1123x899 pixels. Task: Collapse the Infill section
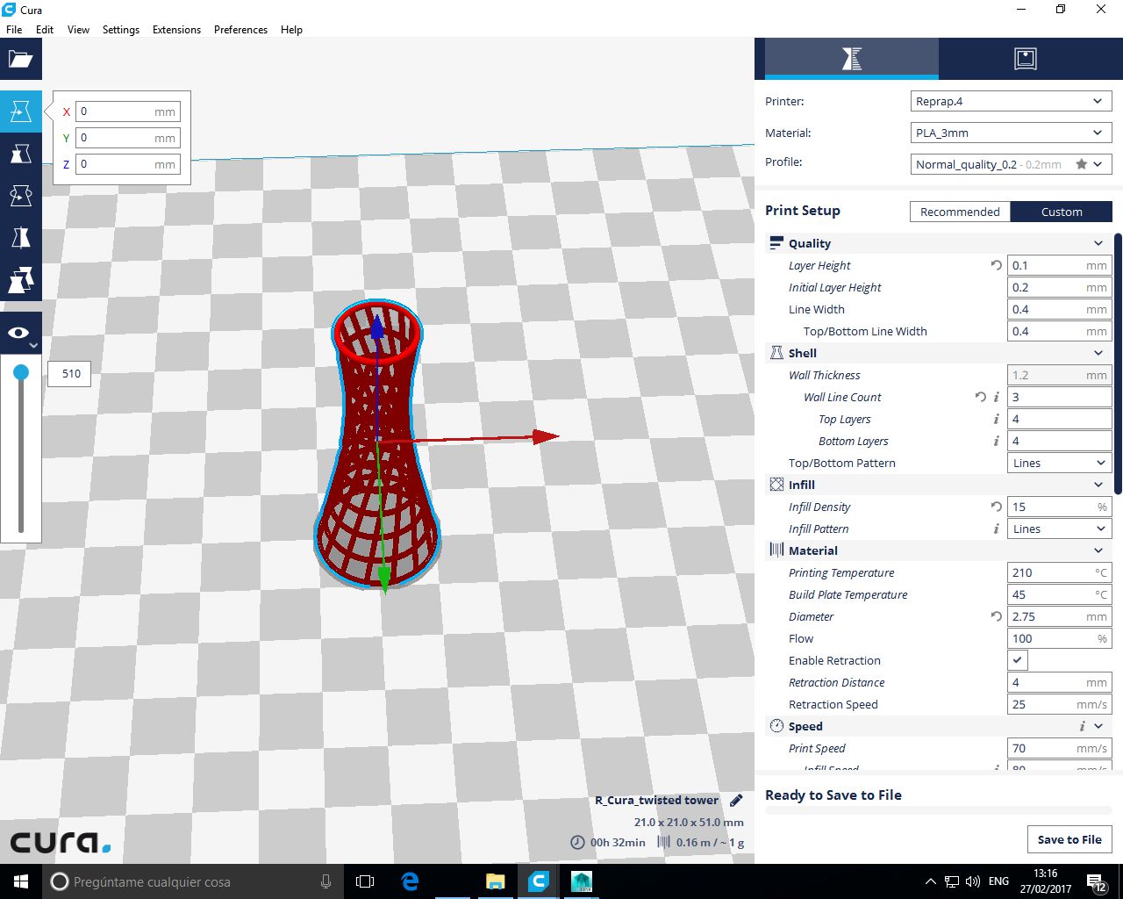pyautogui.click(x=1098, y=485)
